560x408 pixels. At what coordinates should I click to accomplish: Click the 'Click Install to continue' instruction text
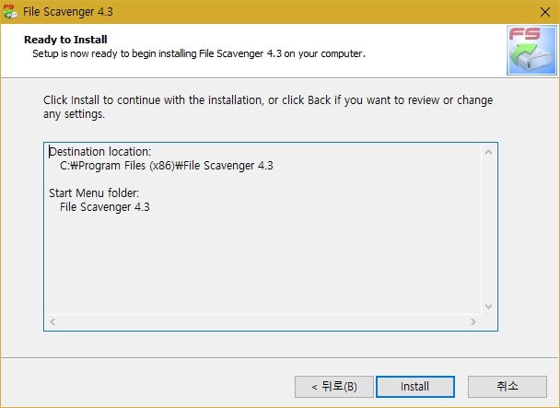(268, 107)
